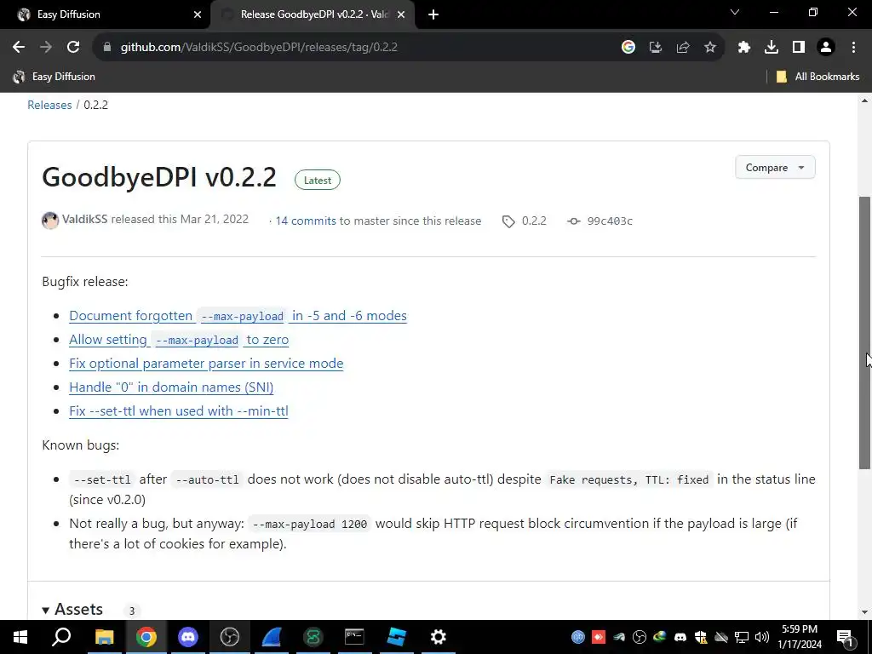Open the command prompt taskbar icon
The image size is (872, 654).
(x=354, y=637)
